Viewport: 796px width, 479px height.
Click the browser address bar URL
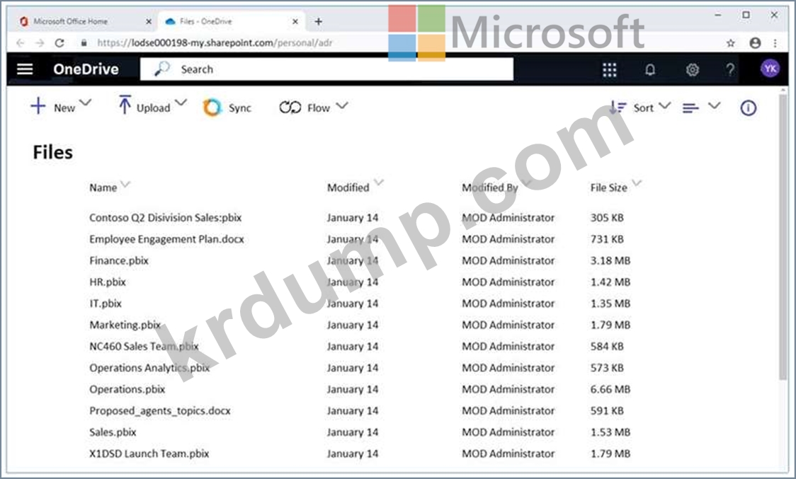pos(215,43)
